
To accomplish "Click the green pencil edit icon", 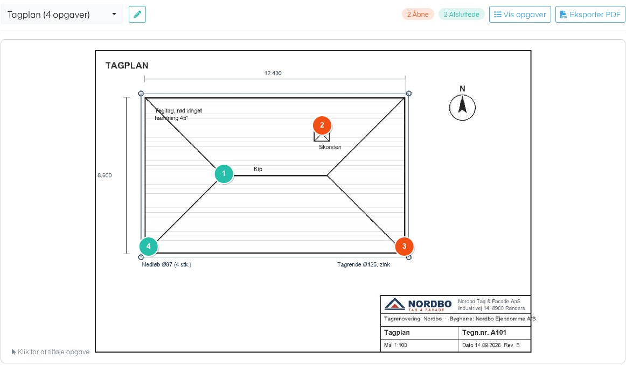I will point(137,15).
